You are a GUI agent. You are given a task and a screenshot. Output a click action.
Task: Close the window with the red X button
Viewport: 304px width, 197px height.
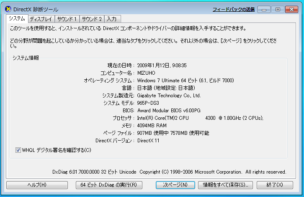click(x=291, y=9)
